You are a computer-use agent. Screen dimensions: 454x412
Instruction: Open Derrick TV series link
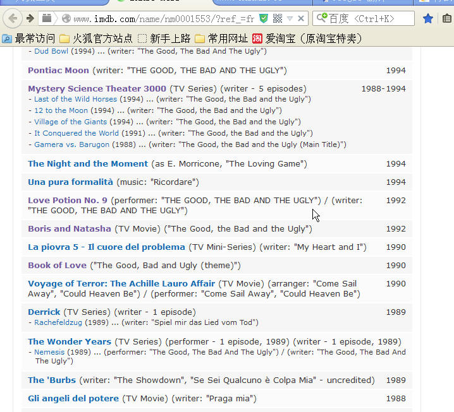click(44, 312)
